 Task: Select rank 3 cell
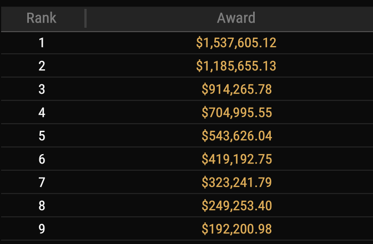click(42, 89)
